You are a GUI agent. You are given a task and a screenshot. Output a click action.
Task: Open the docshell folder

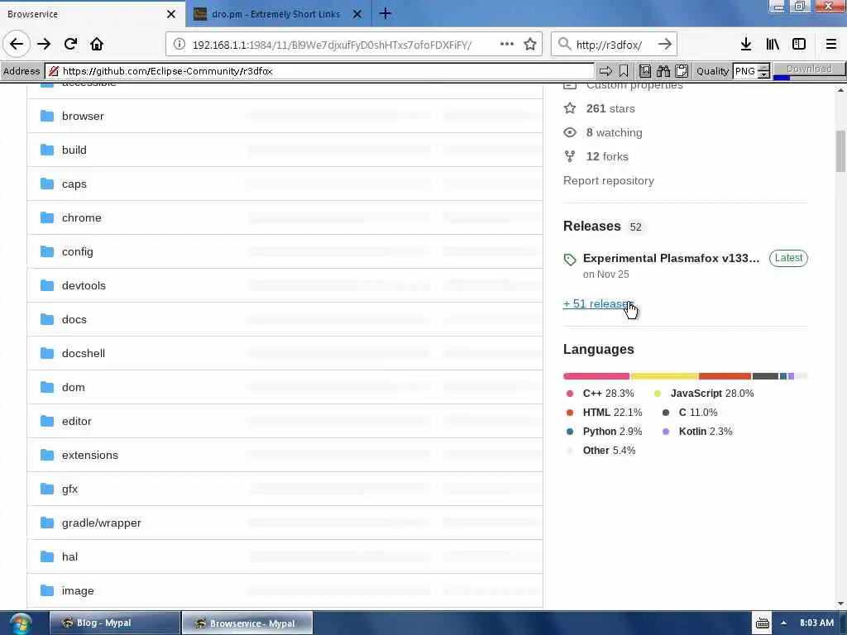[x=84, y=354]
